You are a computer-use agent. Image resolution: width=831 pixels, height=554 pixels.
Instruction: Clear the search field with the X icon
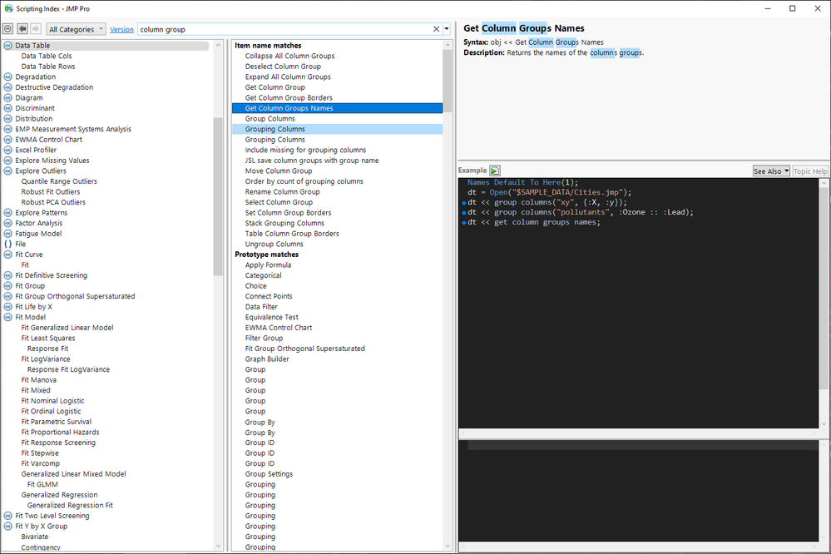coord(436,29)
